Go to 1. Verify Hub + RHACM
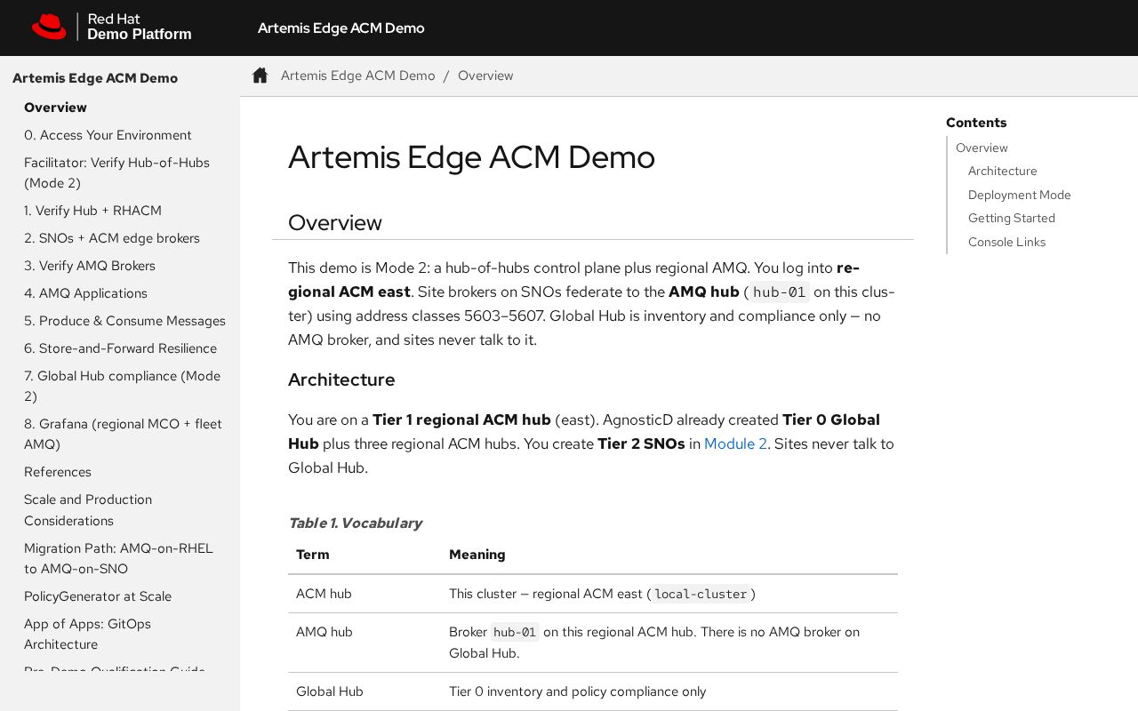The height and width of the screenshot is (711, 1138). coord(92,211)
